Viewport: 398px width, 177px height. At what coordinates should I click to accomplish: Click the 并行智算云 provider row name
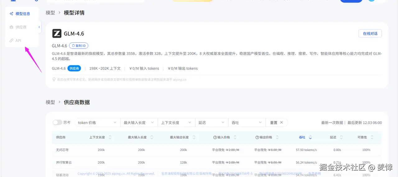click(x=64, y=162)
